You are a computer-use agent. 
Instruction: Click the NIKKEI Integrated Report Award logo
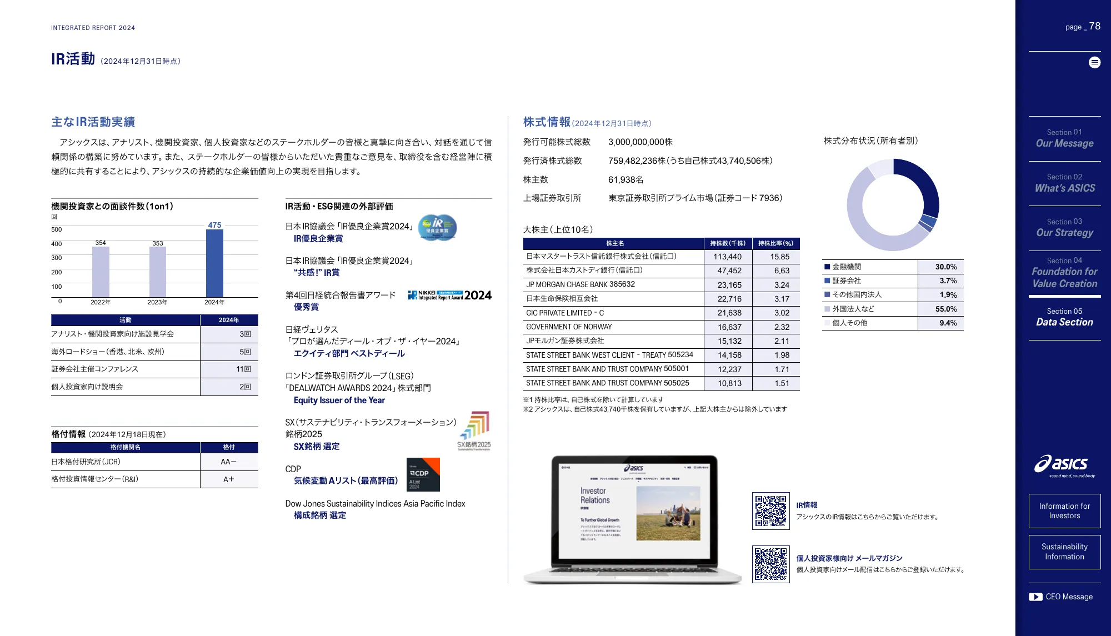(449, 295)
